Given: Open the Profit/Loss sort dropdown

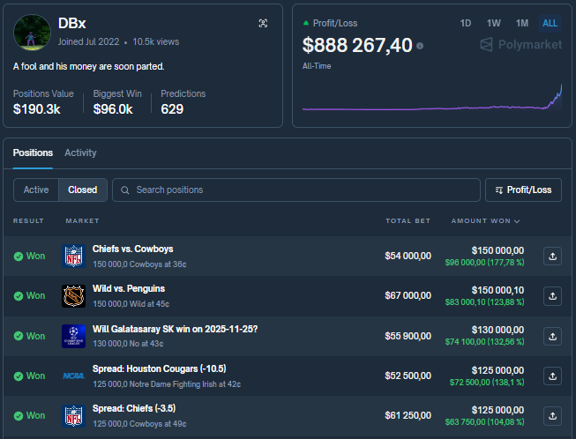Looking at the screenshot, I should pos(523,190).
